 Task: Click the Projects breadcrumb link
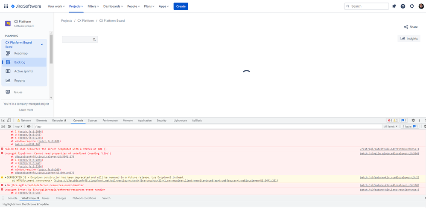pyautogui.click(x=67, y=20)
